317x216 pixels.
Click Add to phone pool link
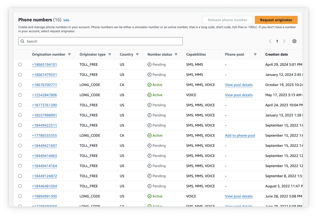coord(240,135)
